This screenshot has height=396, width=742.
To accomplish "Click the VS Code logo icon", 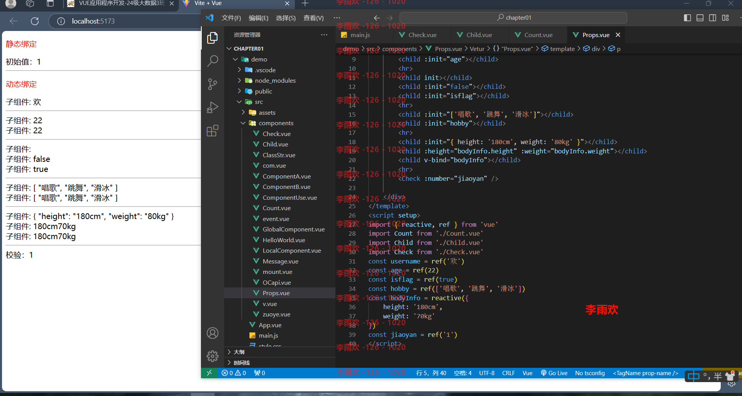I will point(209,18).
